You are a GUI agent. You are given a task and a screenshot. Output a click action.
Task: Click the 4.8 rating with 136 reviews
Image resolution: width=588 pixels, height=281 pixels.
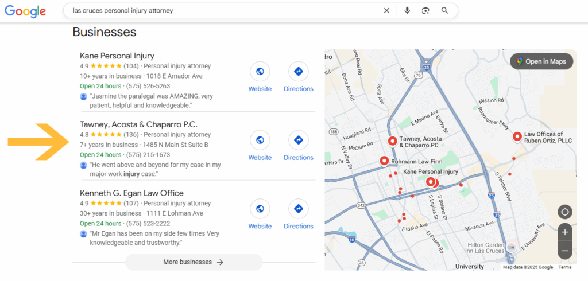point(109,135)
